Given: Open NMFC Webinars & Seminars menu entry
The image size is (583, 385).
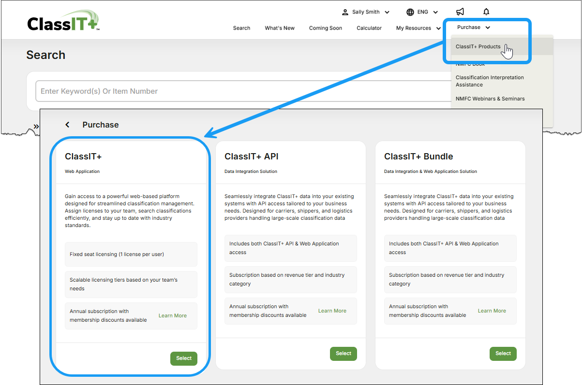Looking at the screenshot, I should tap(490, 99).
